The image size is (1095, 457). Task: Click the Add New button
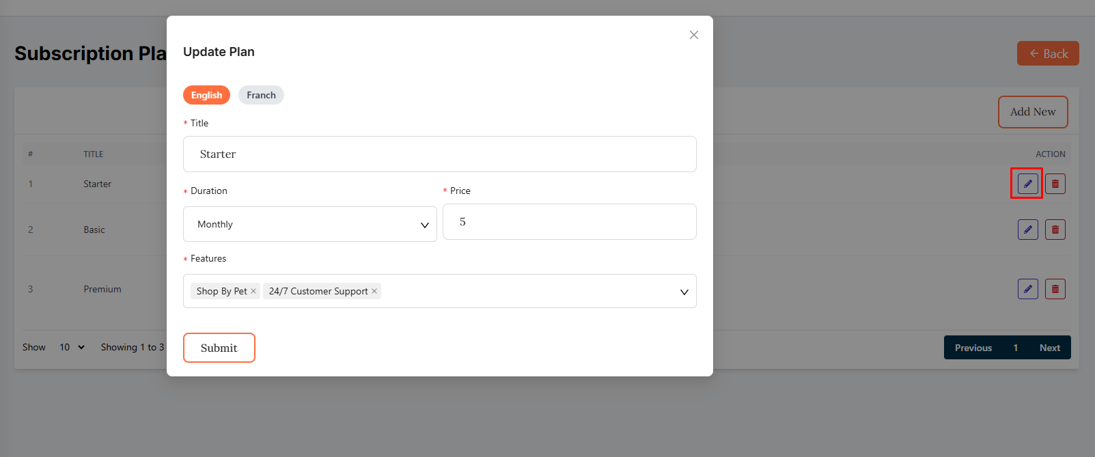(1032, 112)
